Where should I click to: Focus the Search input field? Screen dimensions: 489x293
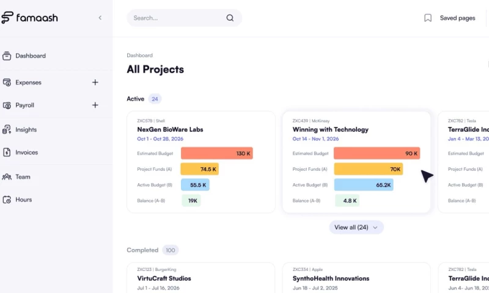pyautogui.click(x=185, y=18)
